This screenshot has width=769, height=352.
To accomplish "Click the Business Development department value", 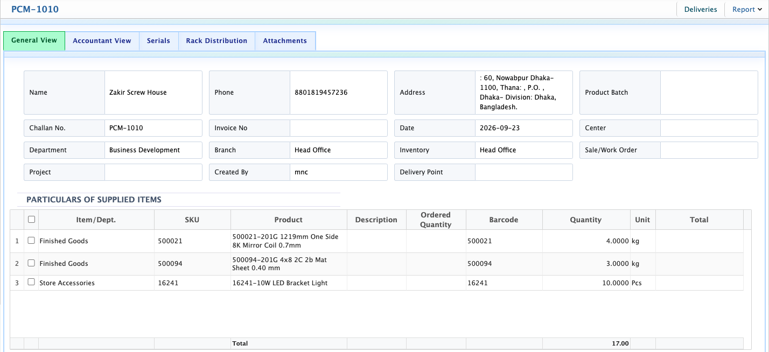I will point(144,150).
